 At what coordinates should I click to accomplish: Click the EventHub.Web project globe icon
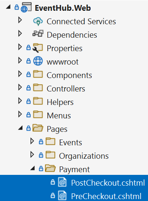click(26, 7)
